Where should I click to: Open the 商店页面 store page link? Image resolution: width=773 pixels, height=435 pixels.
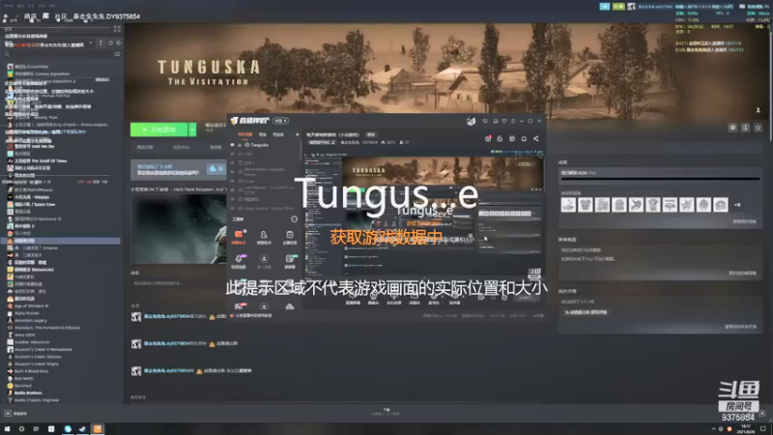point(145,147)
